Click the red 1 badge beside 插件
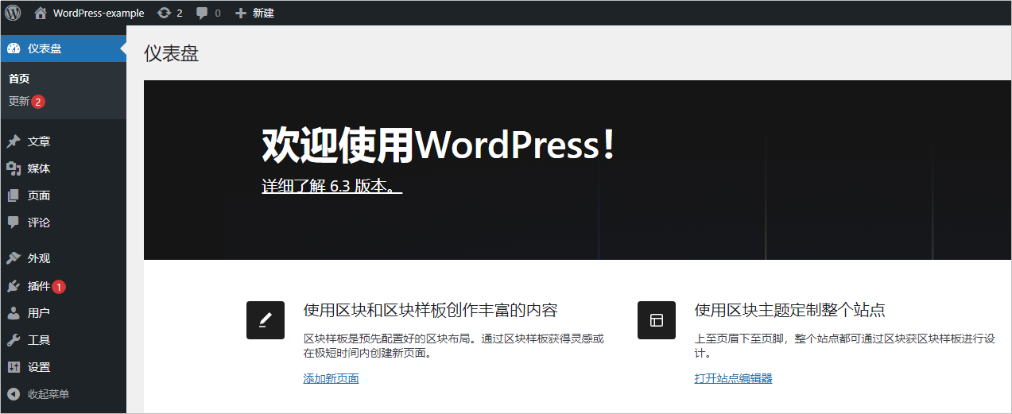1012x414 pixels. pyautogui.click(x=59, y=286)
